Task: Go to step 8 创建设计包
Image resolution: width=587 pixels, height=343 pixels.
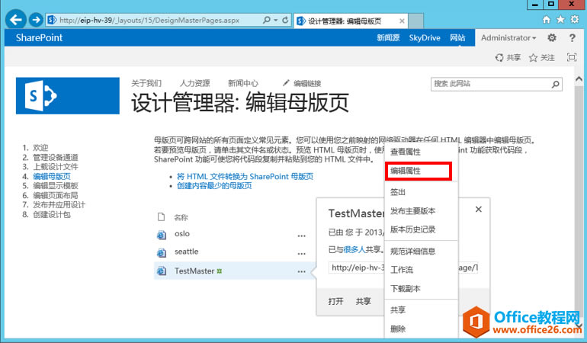Action: click(52, 214)
